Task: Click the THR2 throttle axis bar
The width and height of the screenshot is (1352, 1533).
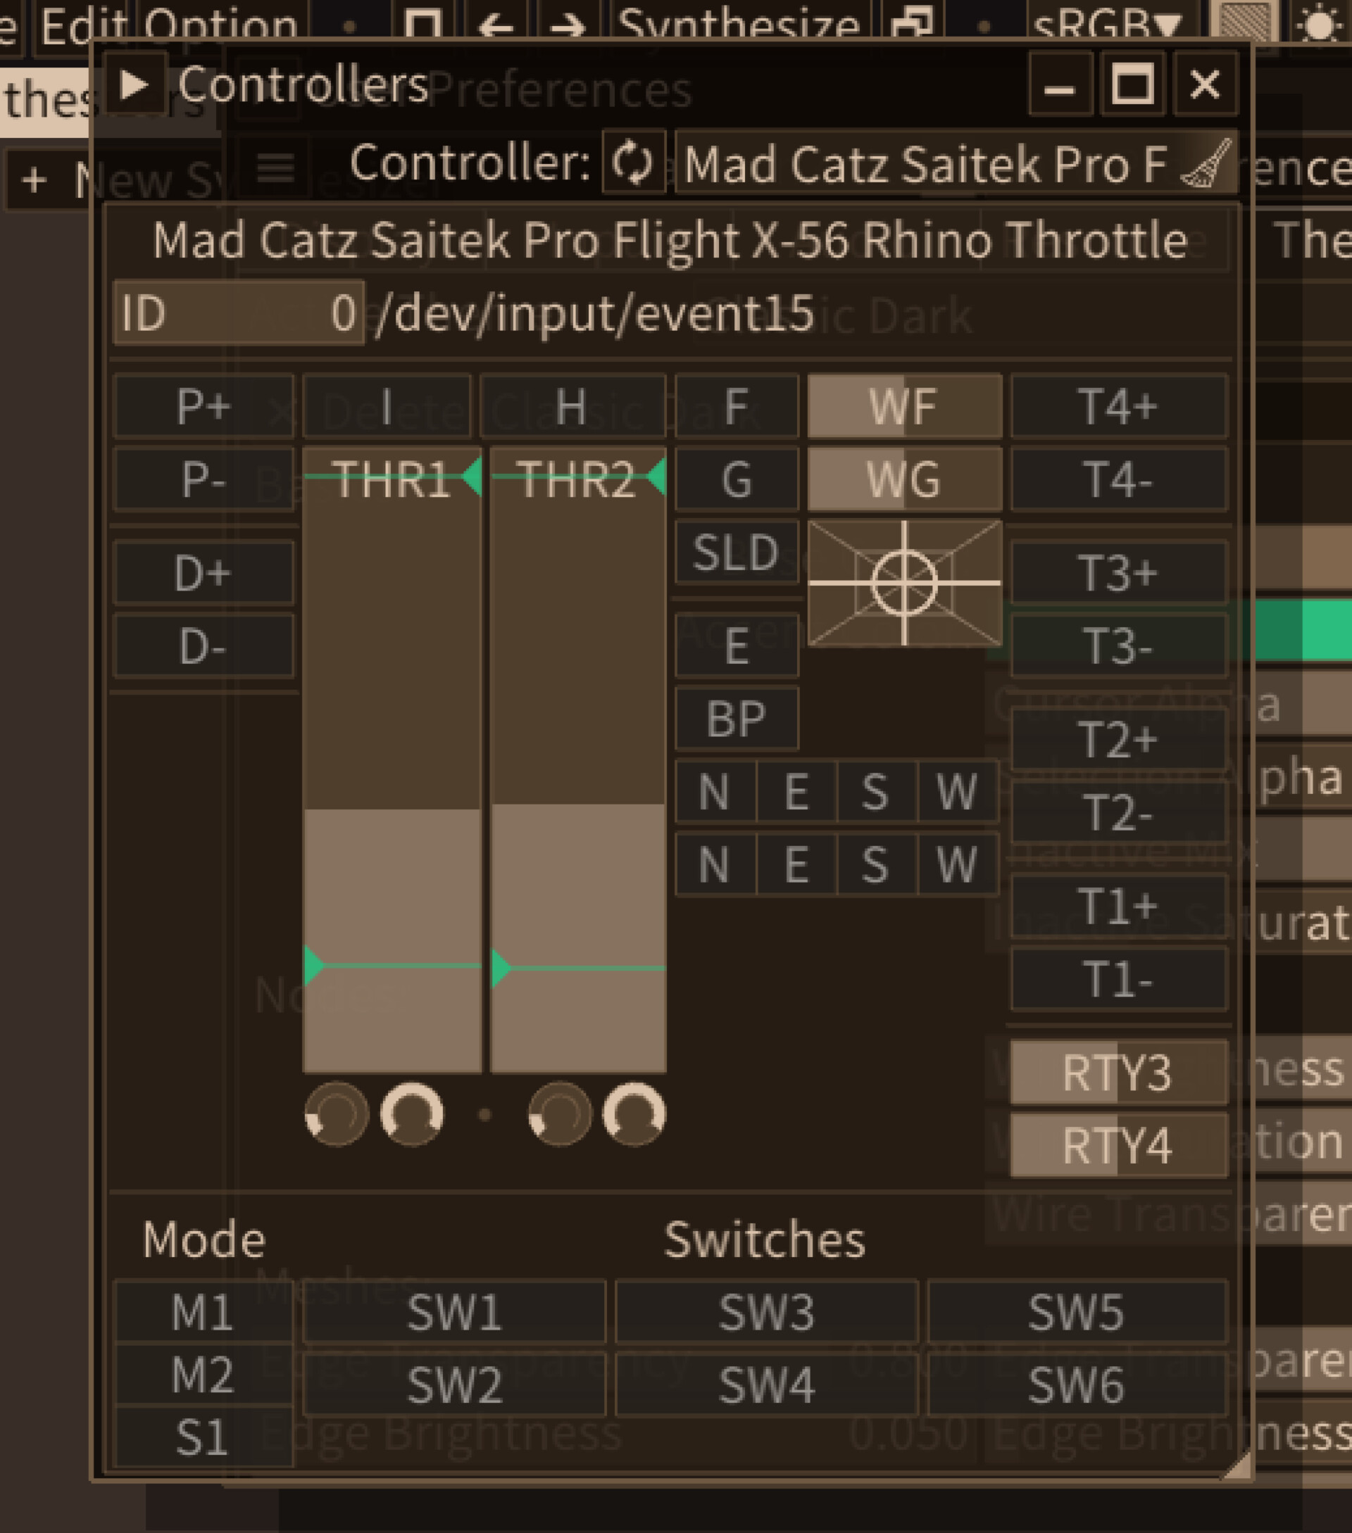Action: (x=577, y=760)
